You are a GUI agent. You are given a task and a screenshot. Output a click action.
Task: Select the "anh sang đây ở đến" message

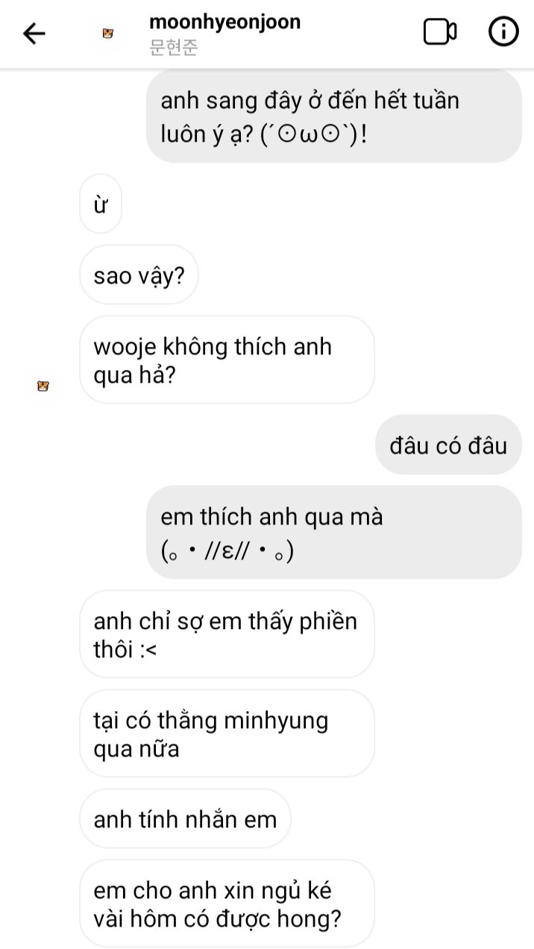333,116
